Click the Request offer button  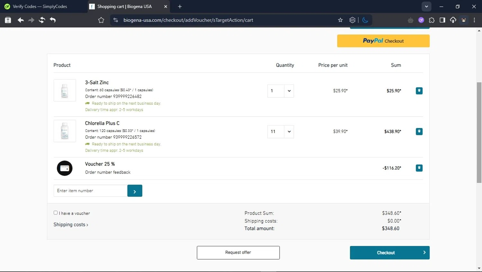click(x=238, y=253)
